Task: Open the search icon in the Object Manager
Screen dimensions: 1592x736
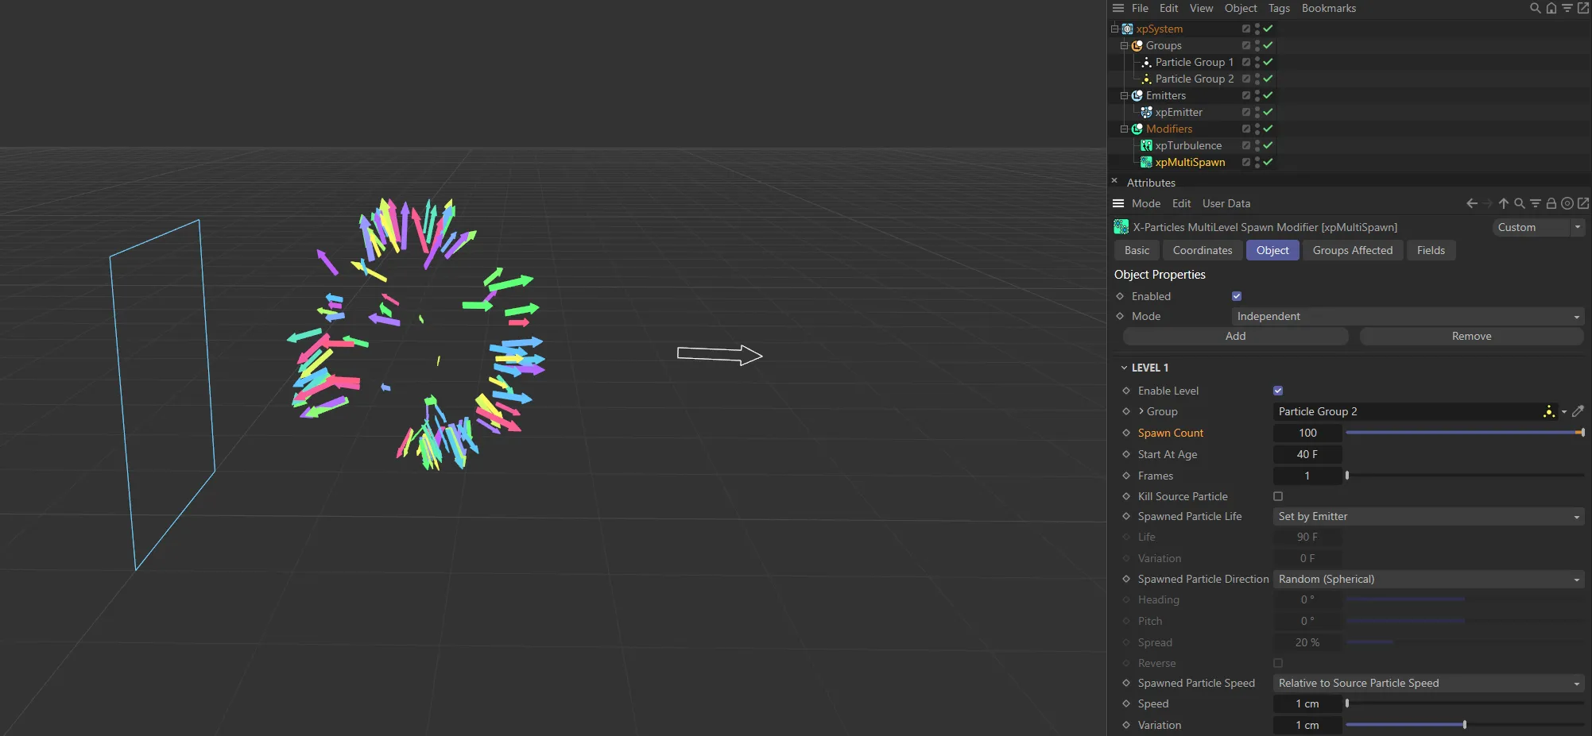Action: (x=1534, y=8)
